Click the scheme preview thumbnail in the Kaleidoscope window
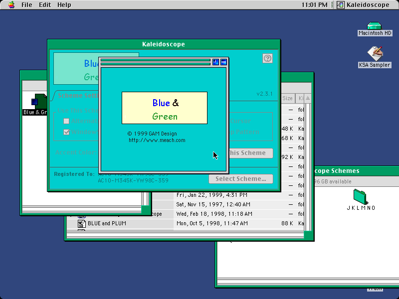Image resolution: width=399 pixels, height=299 pixels. click(x=76, y=69)
